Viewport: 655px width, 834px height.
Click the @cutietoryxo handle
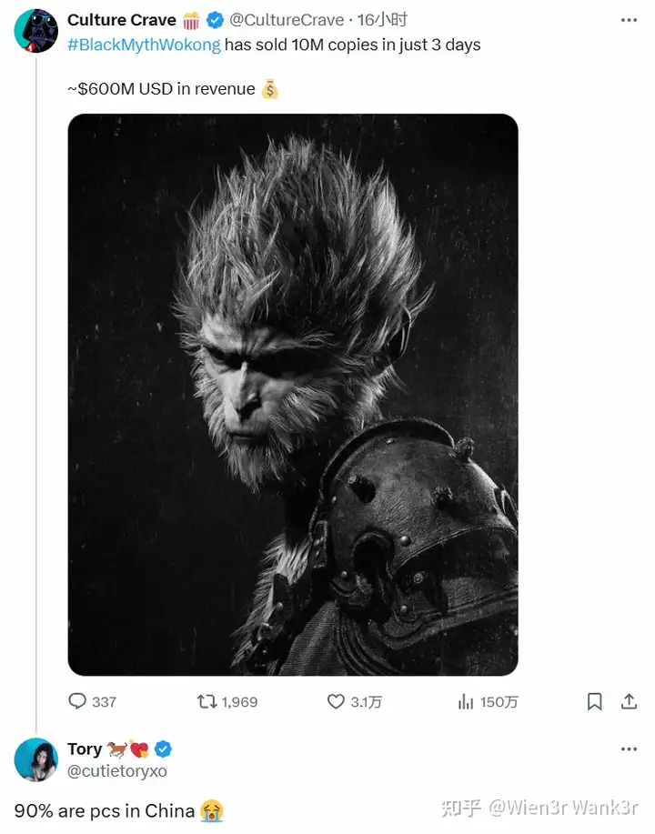point(117,770)
